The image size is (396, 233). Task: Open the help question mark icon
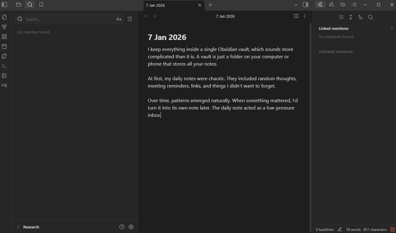122,227
